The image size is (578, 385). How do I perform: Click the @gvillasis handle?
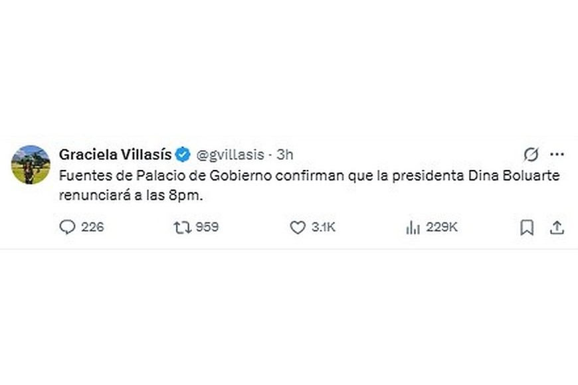click(x=233, y=153)
